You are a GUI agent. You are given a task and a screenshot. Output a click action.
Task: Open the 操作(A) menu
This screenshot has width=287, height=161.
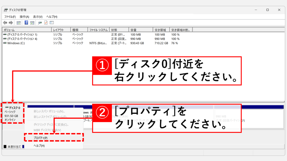click(24, 17)
